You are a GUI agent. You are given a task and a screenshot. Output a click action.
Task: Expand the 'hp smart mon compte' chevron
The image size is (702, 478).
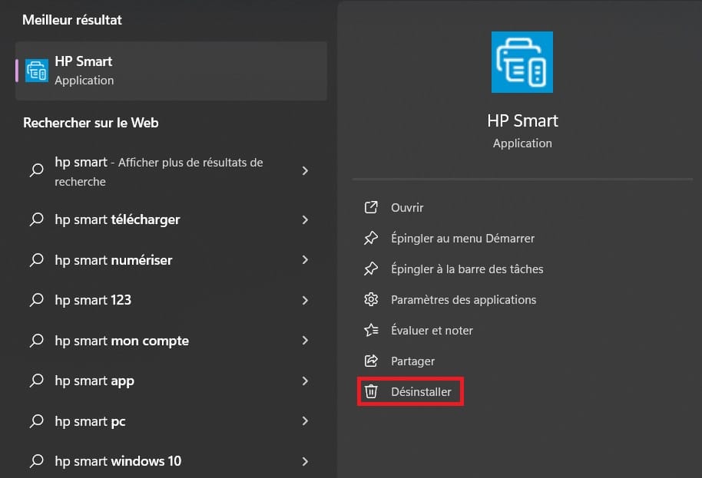[x=305, y=341]
